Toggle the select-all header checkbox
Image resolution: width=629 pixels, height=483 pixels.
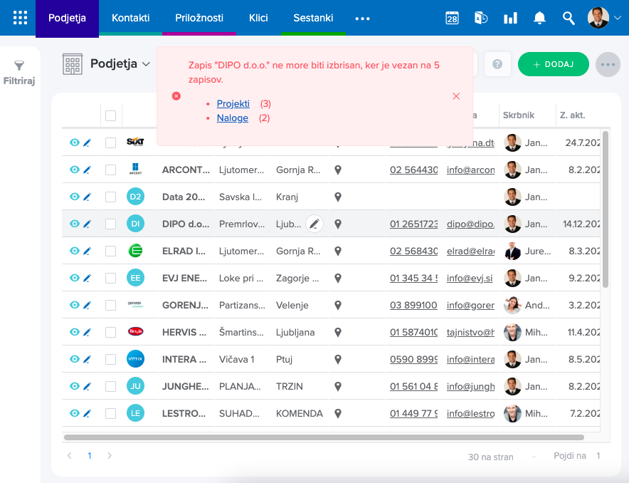point(110,115)
